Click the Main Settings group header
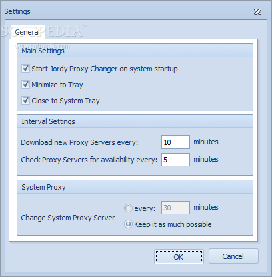Viewport: 272px width, 277px height. 135,51
